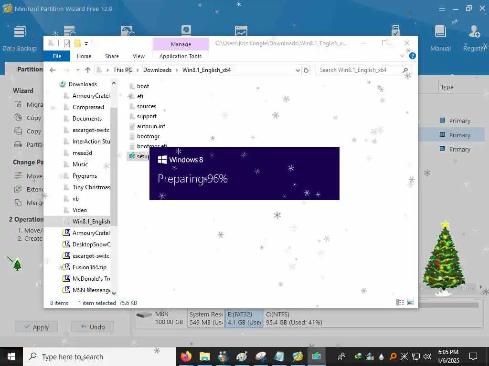Click New Folder icon in Explorer quick access toolbar
The width and height of the screenshot is (489, 366).
pyautogui.click(x=77, y=43)
